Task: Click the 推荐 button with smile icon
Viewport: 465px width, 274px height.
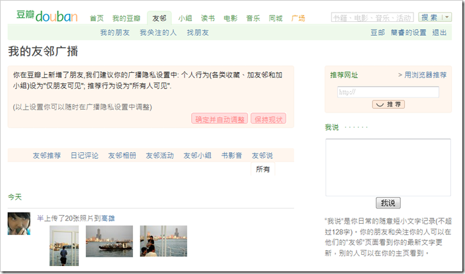Action: pyautogui.click(x=388, y=104)
